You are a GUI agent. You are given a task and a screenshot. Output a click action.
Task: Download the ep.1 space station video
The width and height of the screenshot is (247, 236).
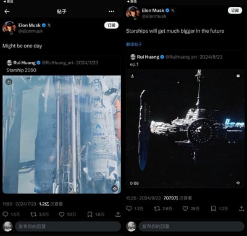pos(132,76)
